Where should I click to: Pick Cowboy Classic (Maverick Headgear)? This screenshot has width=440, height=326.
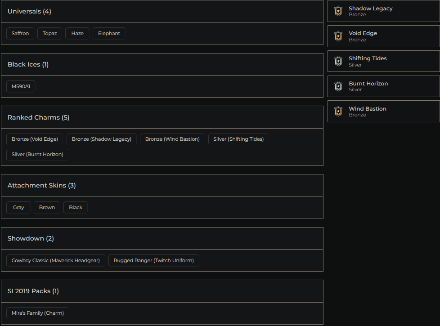pyautogui.click(x=55, y=260)
